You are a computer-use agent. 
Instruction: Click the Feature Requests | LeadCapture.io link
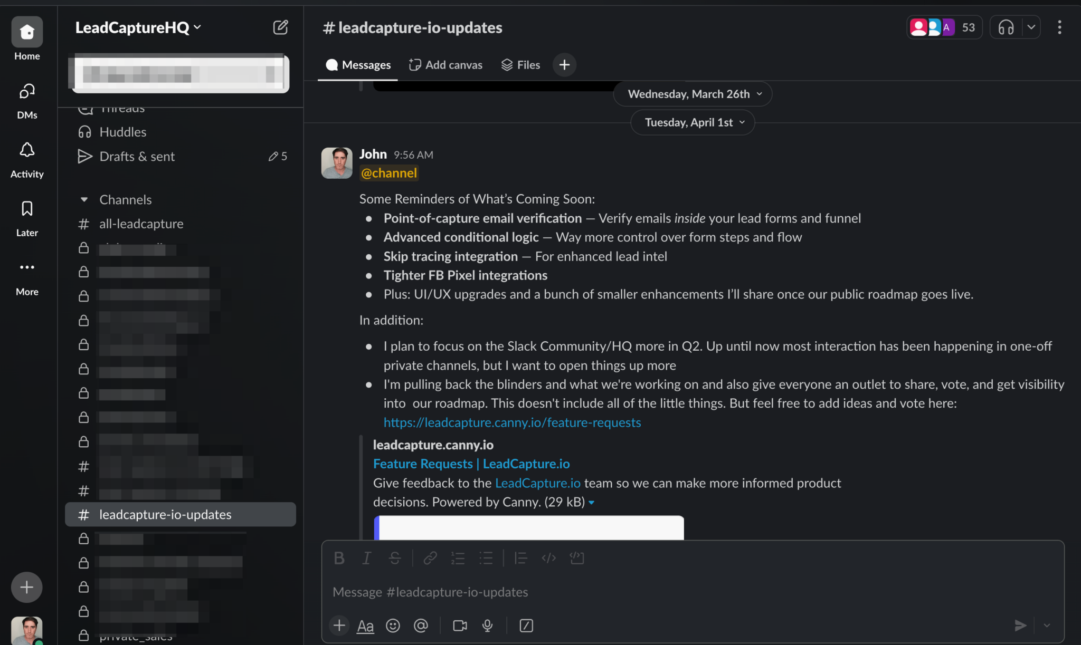471,464
